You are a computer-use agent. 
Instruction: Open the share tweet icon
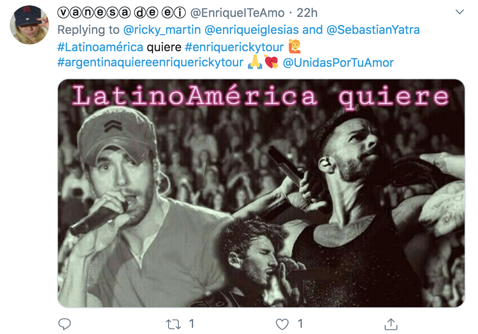click(x=391, y=324)
